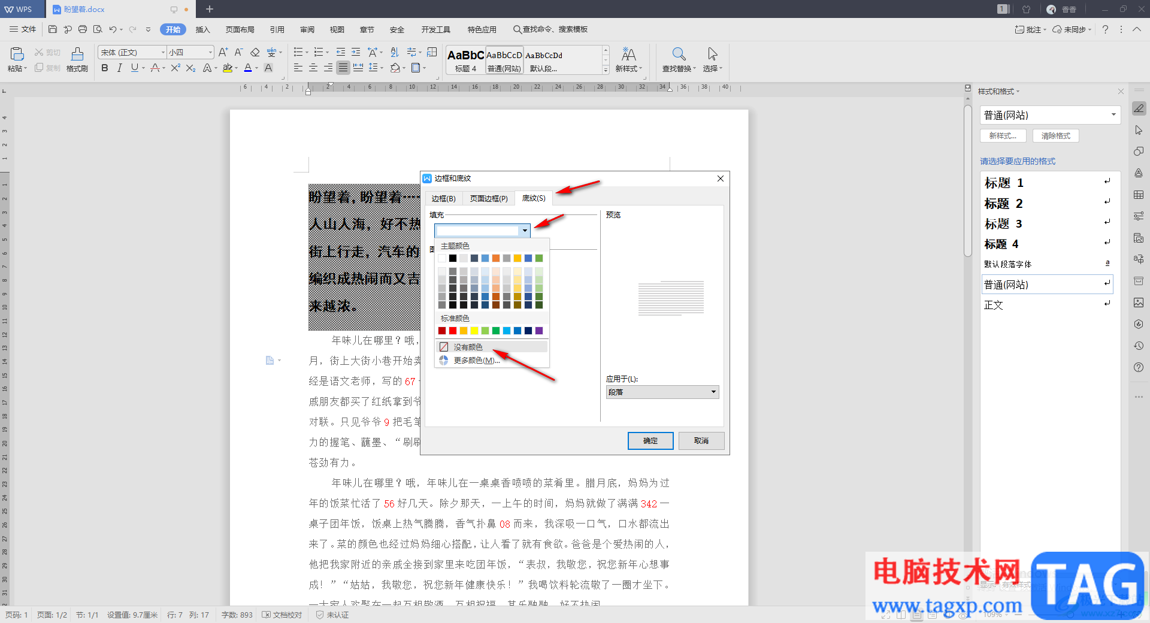Expand the bullet list dropdown arrow
Viewport: 1150px width, 623px height.
(x=306, y=53)
